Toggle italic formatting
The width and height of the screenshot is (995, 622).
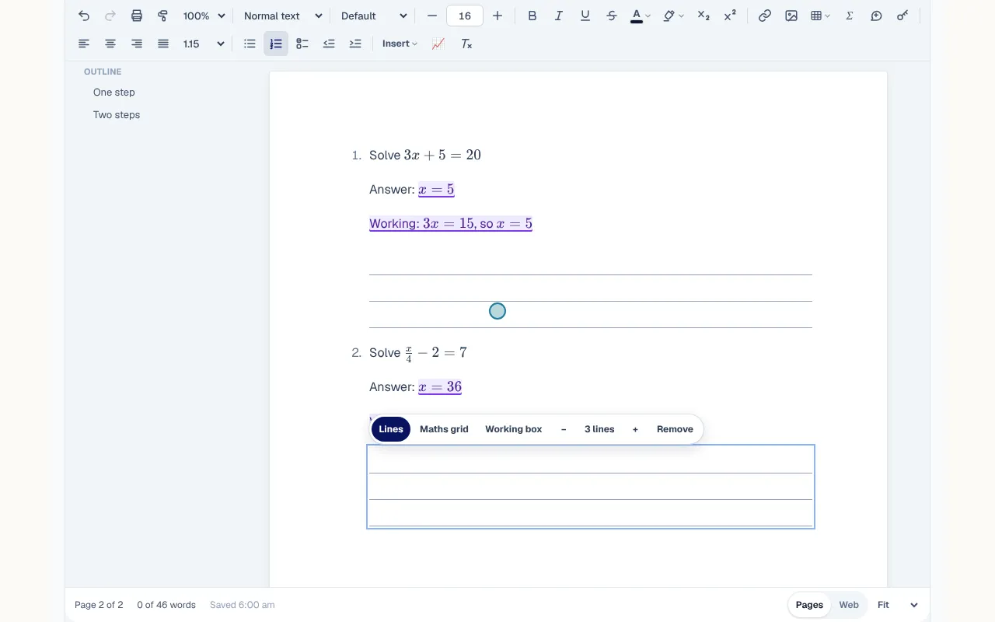coord(559,16)
